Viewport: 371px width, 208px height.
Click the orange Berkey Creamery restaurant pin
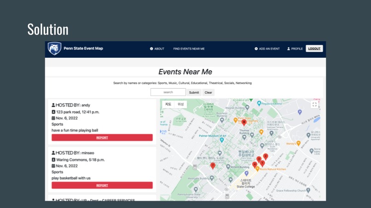point(235,120)
